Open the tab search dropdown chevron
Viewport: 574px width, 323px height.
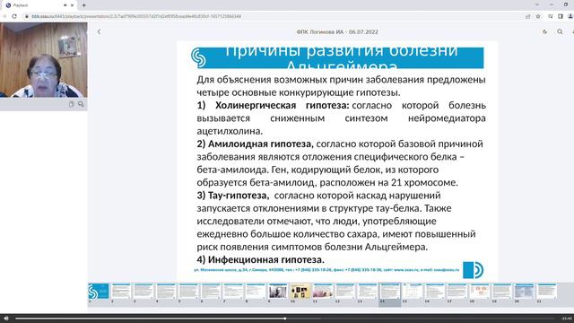pyautogui.click(x=537, y=4)
